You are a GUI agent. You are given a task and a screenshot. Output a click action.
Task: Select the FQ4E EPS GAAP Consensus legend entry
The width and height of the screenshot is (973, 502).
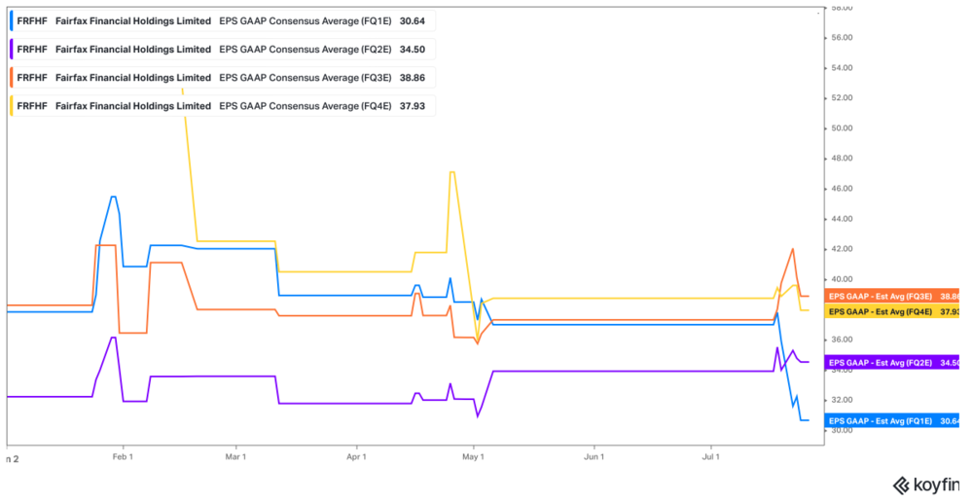[222, 106]
